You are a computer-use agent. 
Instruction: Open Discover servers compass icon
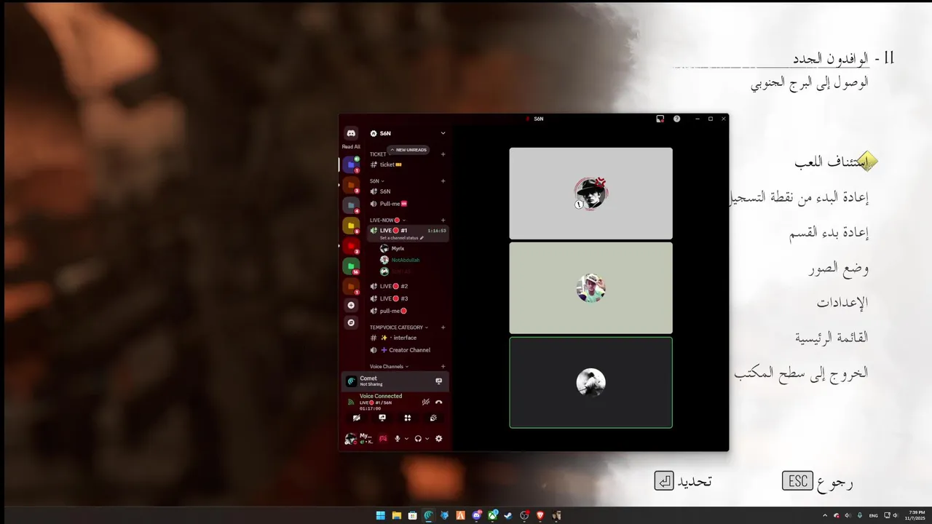[x=351, y=322]
